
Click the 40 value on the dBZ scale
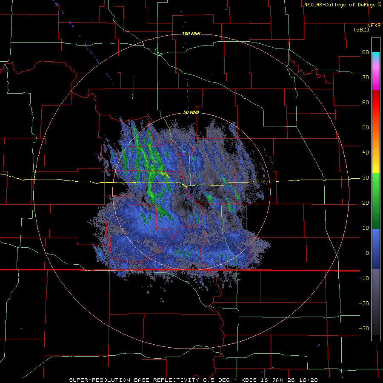tap(366, 153)
